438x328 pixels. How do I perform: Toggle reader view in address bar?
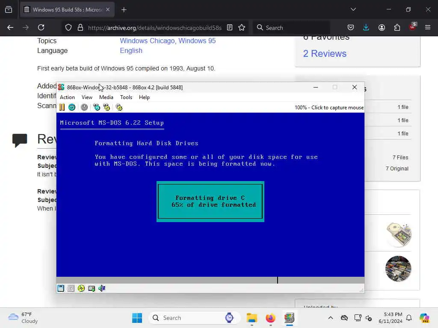pos(230,28)
